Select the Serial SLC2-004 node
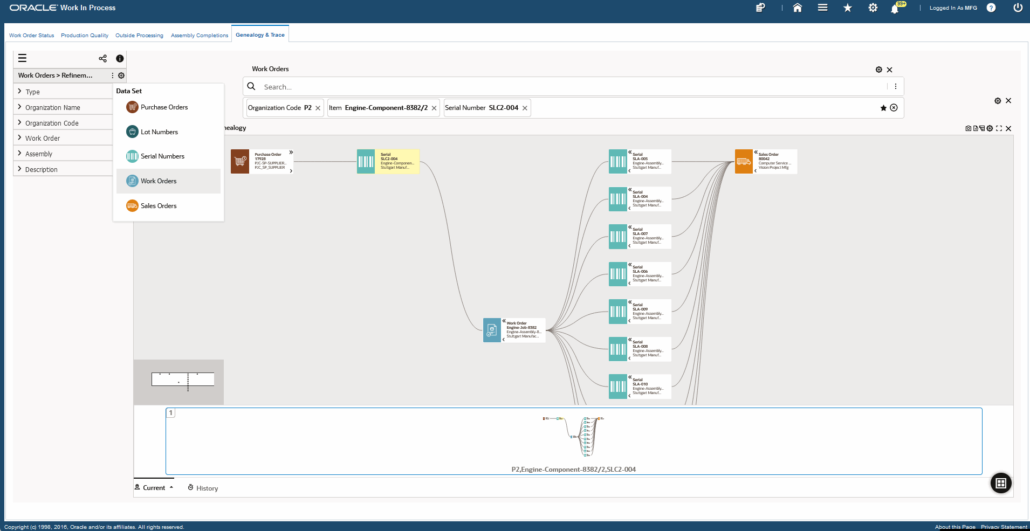The image size is (1030, 531). pos(388,161)
